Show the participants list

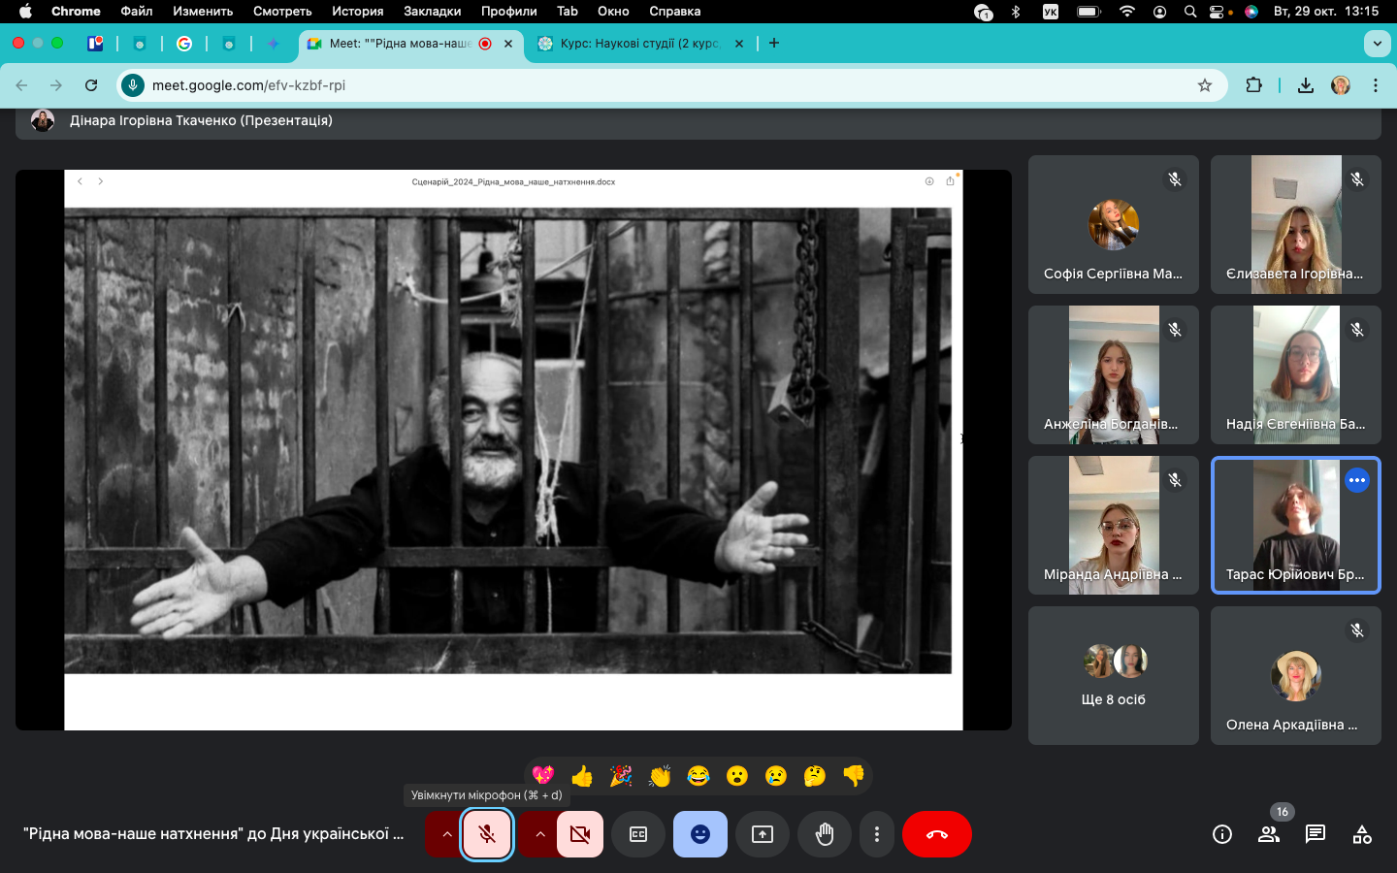pyautogui.click(x=1269, y=834)
